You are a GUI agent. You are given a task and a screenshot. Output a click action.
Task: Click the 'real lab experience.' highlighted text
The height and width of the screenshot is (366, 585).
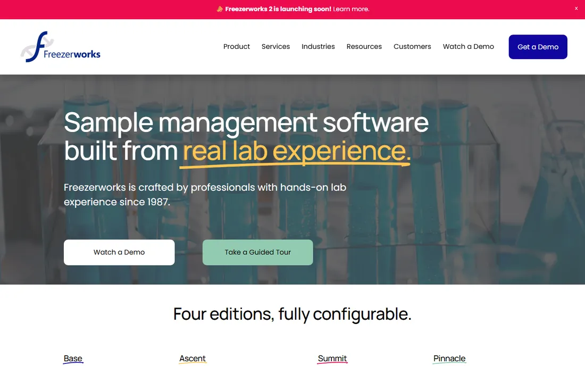coord(297,151)
